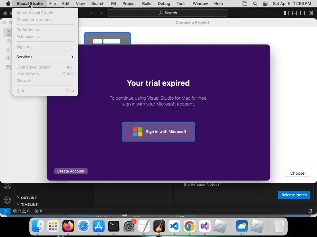Launch GarageBand from the Dock
The height and width of the screenshot is (237, 317).
[x=159, y=226]
